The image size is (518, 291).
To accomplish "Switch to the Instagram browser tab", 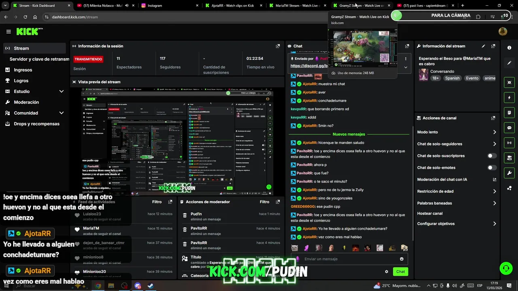I will [x=170, y=6].
